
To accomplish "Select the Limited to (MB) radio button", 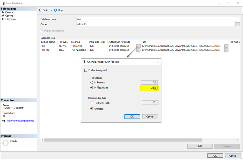I will (92, 103).
